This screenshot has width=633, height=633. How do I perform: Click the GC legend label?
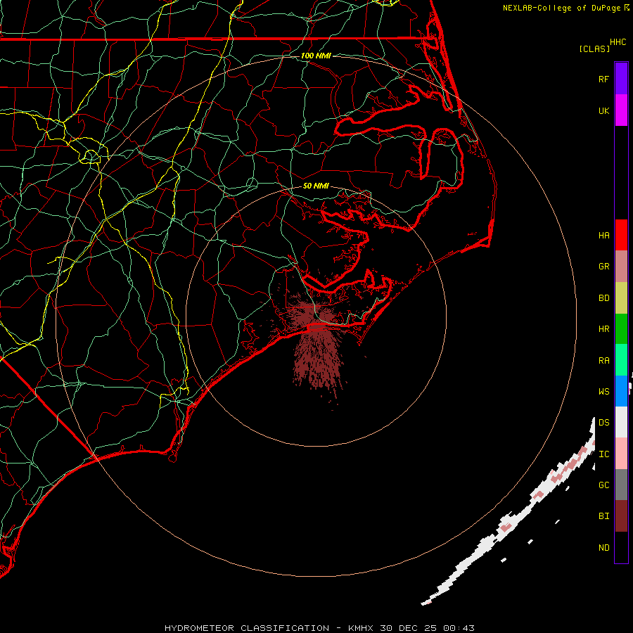coord(603,485)
